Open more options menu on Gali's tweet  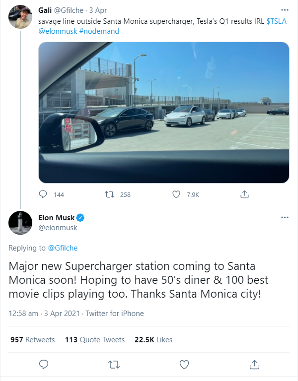[x=285, y=10]
